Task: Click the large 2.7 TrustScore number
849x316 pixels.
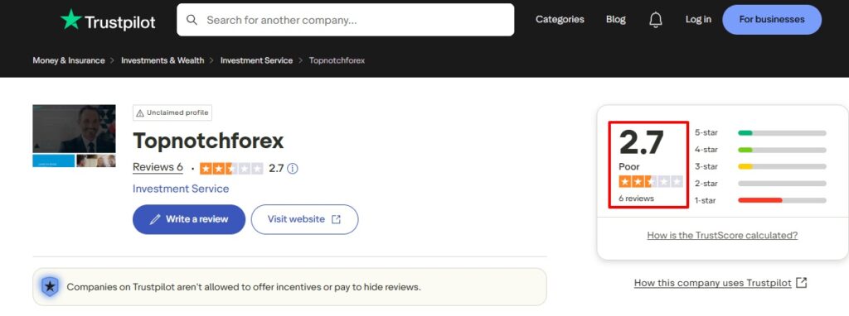Action: (x=641, y=142)
